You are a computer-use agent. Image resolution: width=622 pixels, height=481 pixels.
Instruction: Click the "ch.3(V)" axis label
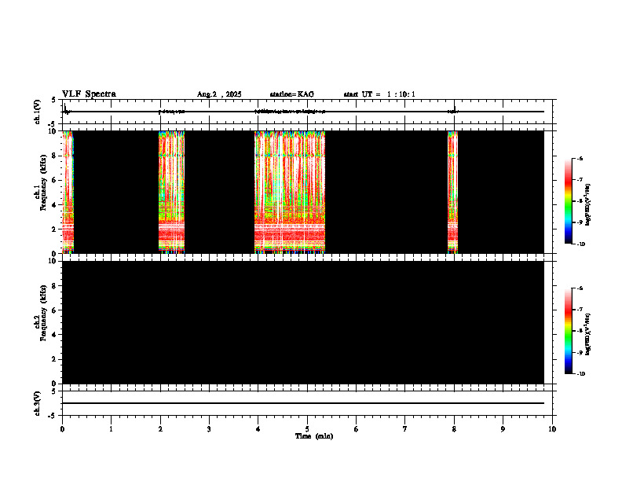(37, 403)
